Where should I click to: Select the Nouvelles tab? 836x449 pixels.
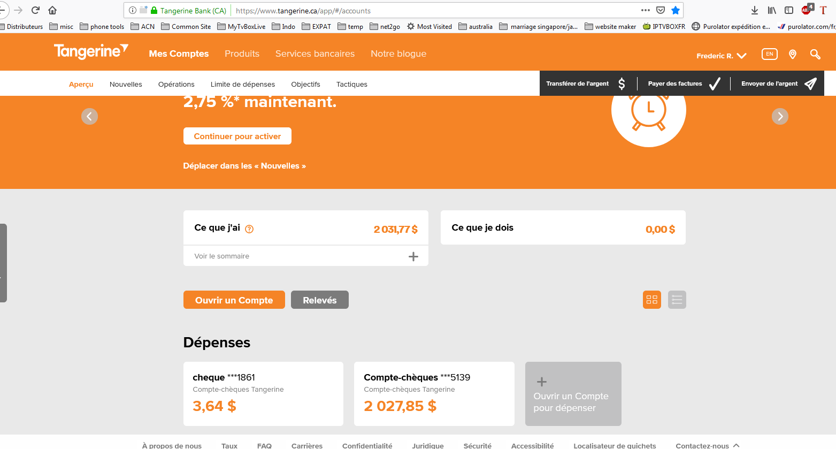tap(126, 84)
